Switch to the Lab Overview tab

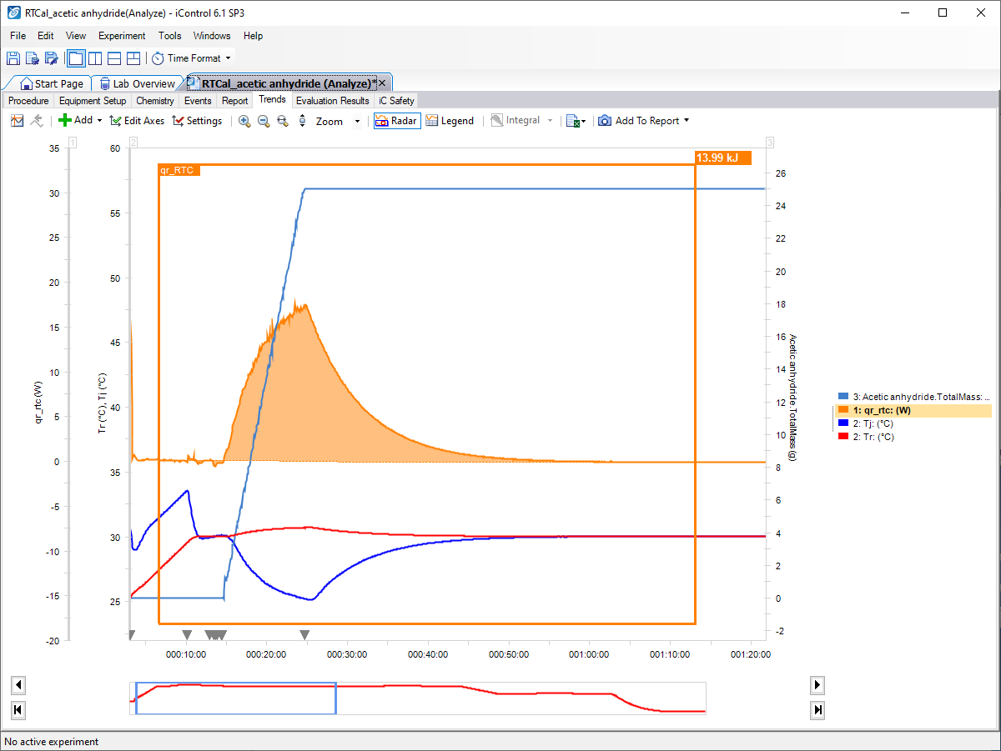pos(138,83)
